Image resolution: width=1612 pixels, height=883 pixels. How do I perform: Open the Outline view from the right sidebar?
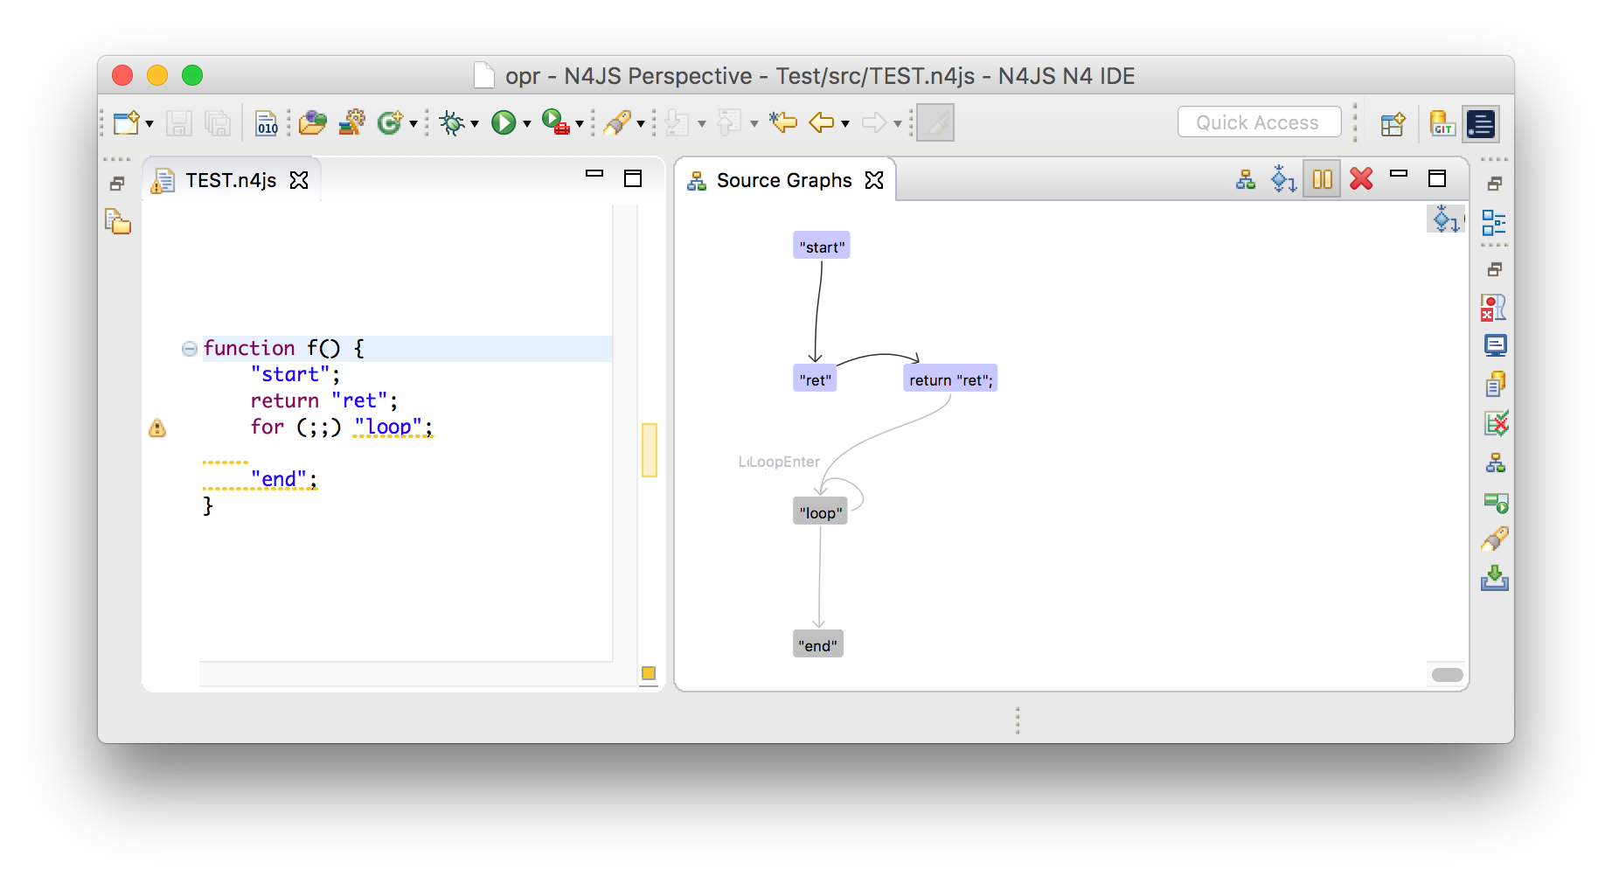point(1494,224)
